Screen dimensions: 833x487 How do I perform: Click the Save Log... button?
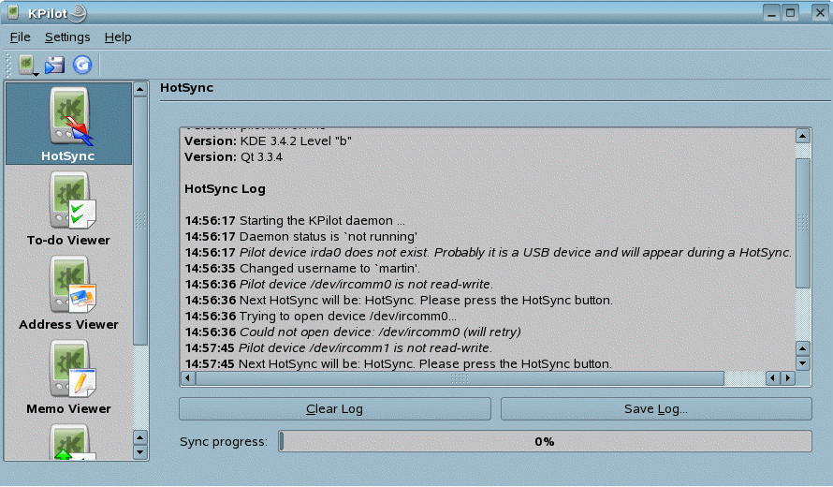coord(656,409)
